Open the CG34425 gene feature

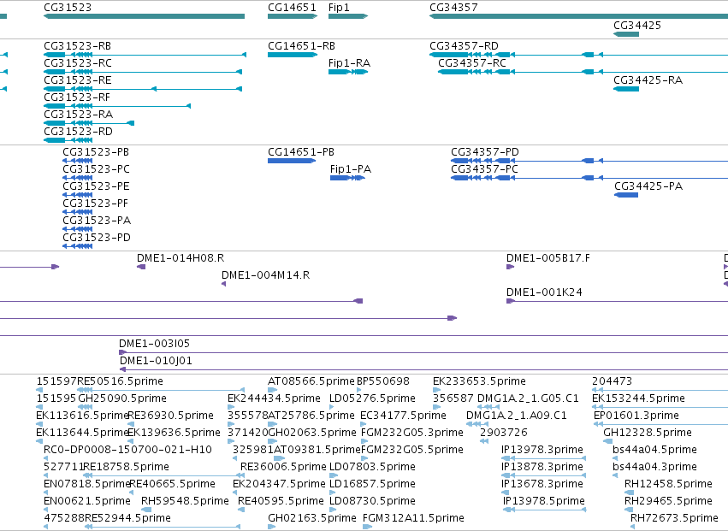tap(626, 34)
